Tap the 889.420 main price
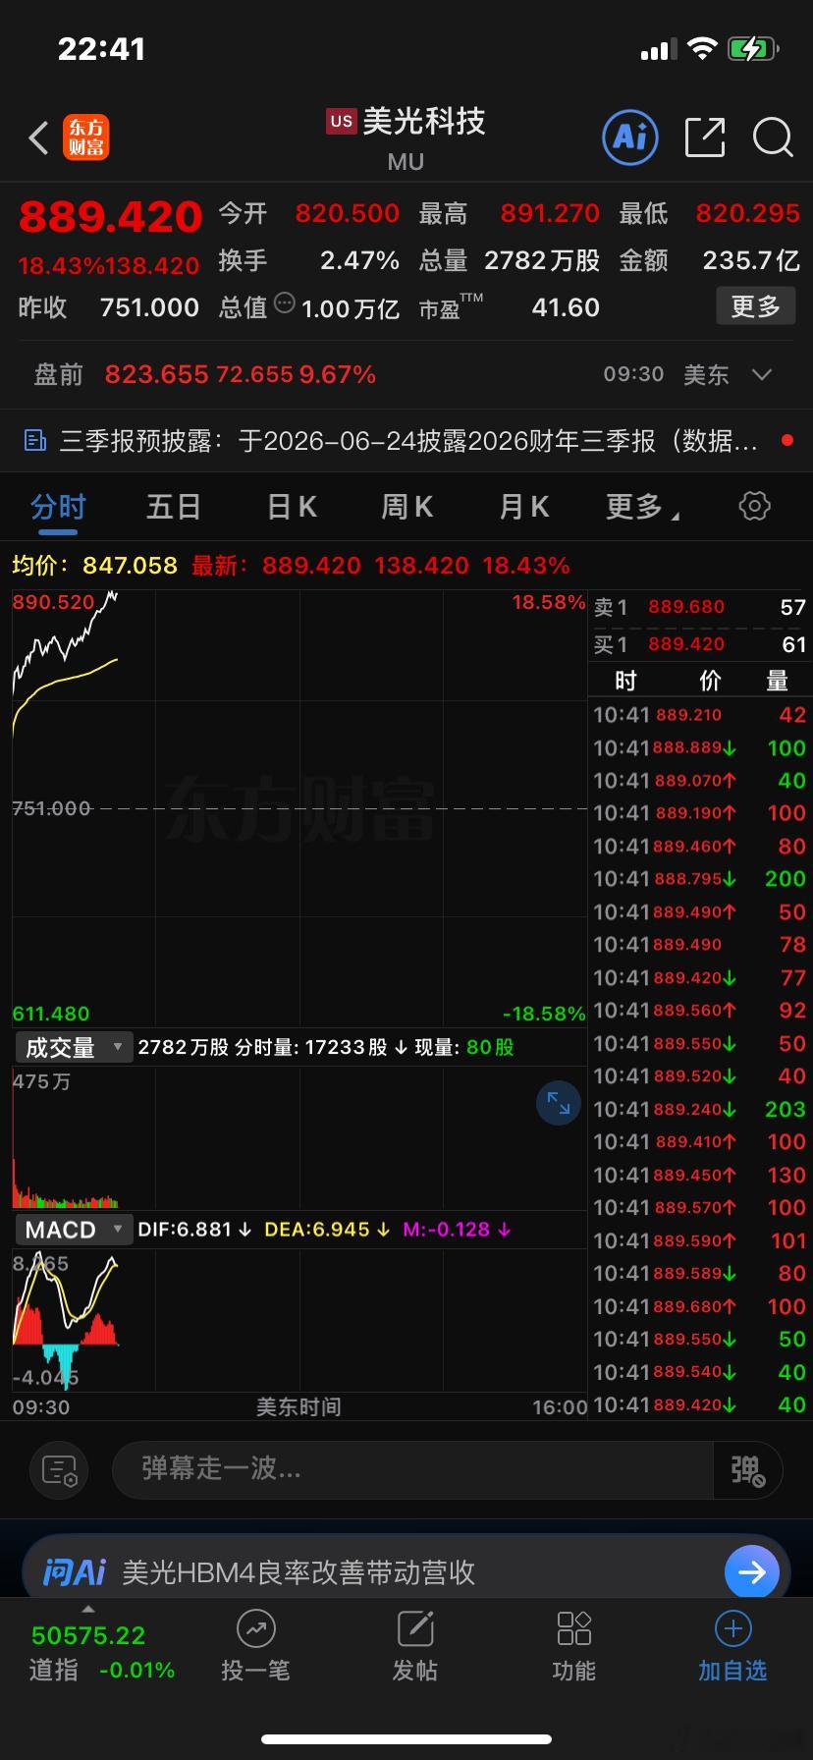Image resolution: width=813 pixels, height=1760 pixels. 110,217
